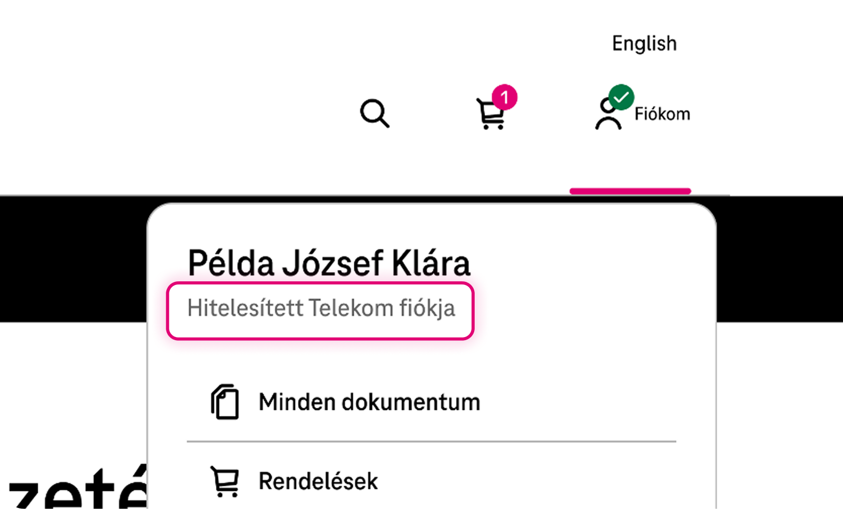Screen dimensions: 843x509
Task: Click the pink underline indicator below Fiókom
Action: [x=630, y=190]
